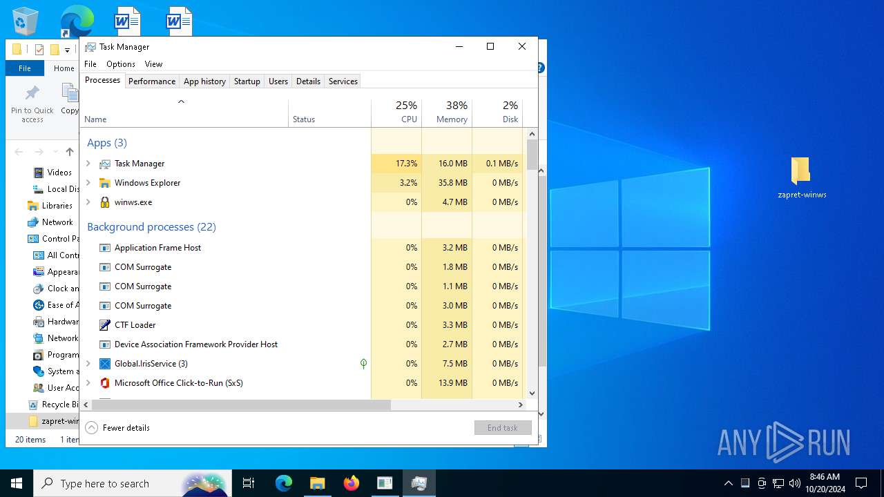Open network icon in system tray
The image size is (884, 497).
point(778,483)
